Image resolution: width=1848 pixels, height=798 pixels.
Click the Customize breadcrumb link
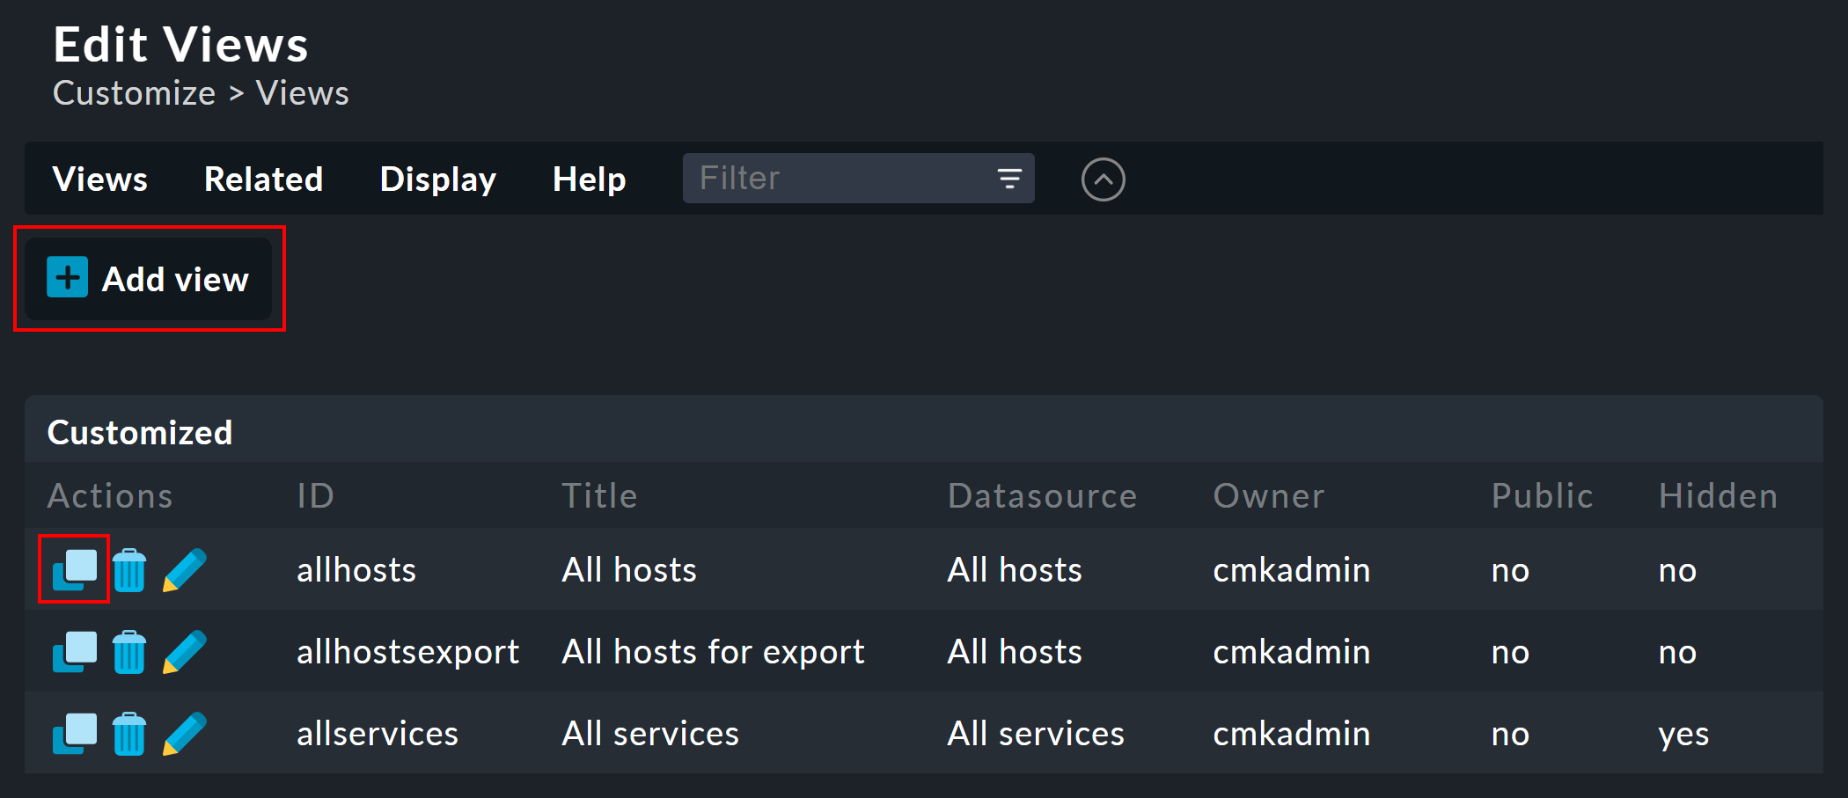(x=134, y=93)
